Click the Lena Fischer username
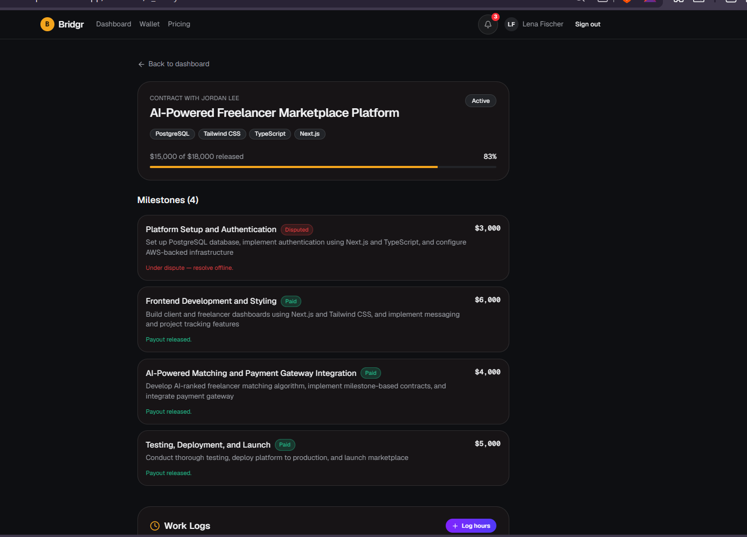Image resolution: width=747 pixels, height=537 pixels. [543, 24]
